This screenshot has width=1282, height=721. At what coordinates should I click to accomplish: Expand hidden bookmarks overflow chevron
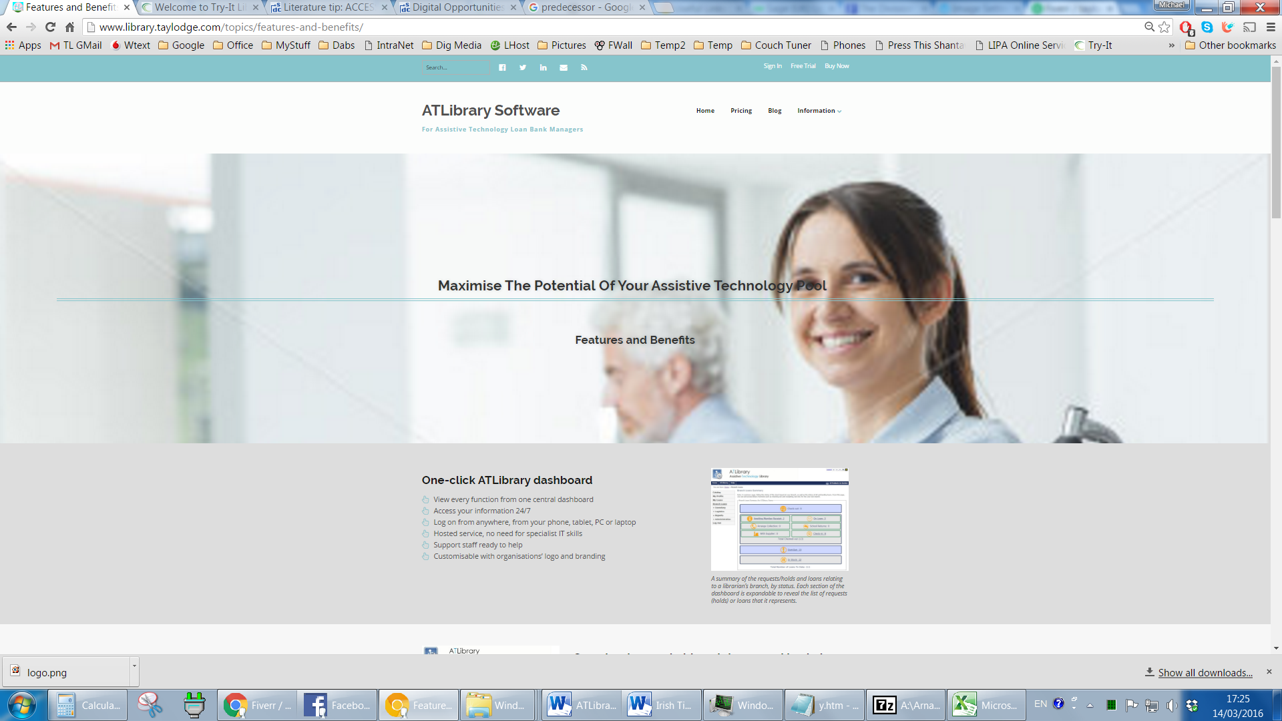tap(1171, 45)
